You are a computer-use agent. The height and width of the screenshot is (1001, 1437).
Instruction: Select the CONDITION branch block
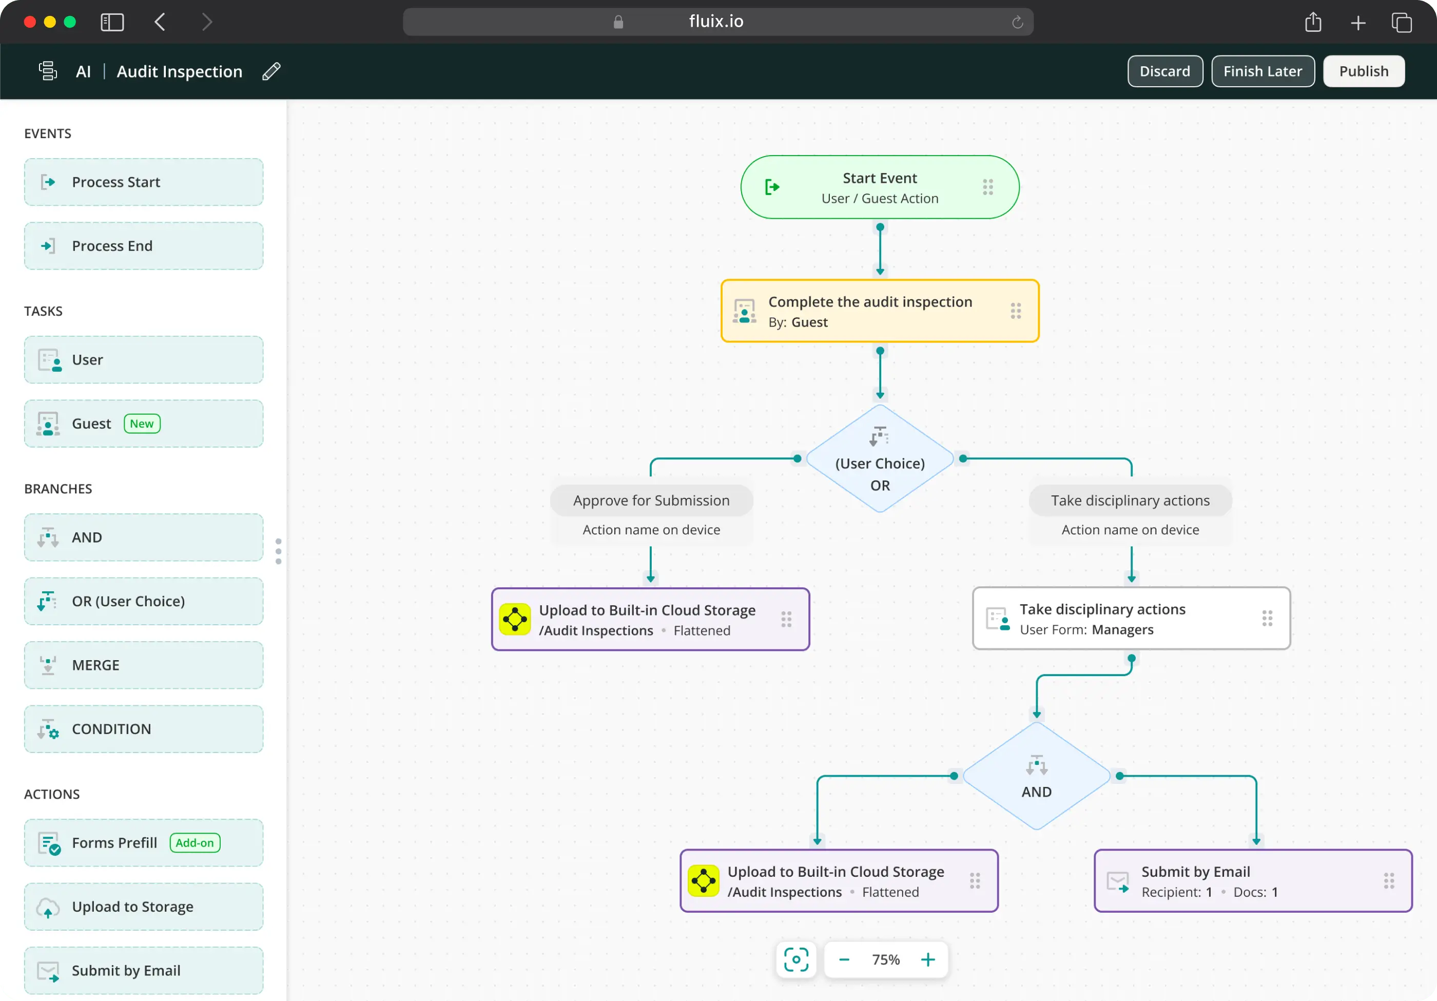point(143,729)
